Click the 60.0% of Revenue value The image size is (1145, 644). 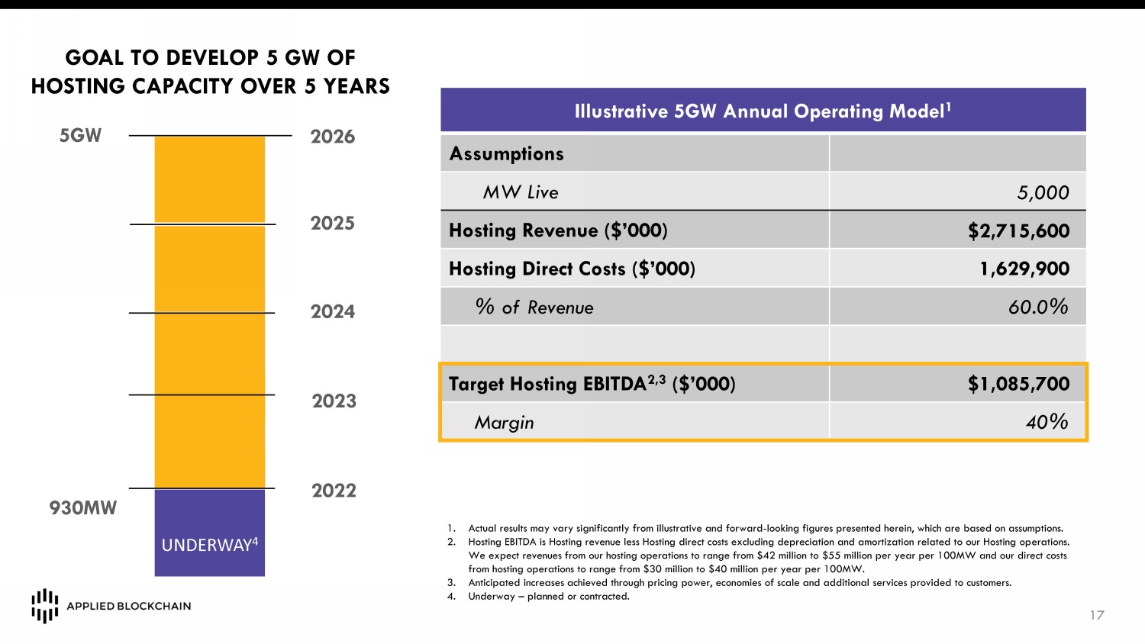tap(1037, 308)
